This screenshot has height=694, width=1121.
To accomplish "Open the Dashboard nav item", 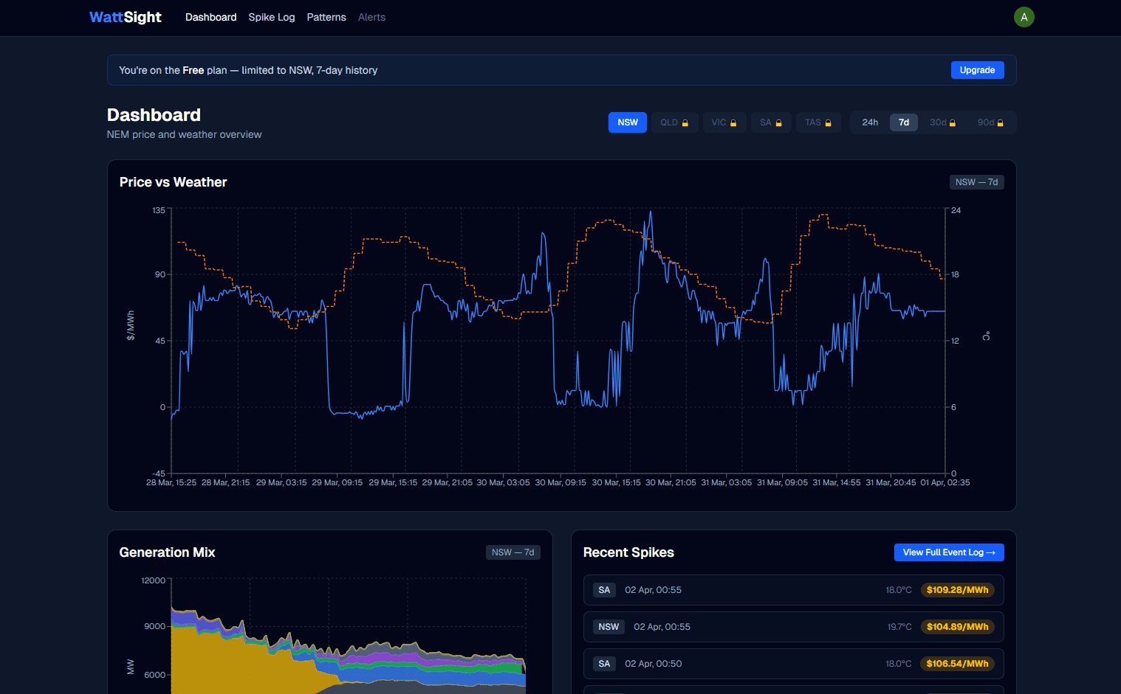I will [x=211, y=17].
